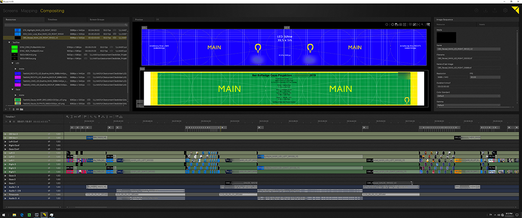Click the plus icon below resources list
Image resolution: width=522 pixels, height=218 pixels.
tap(5, 109)
